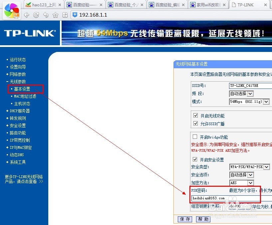Viewport: 272px width, 225px height.
Task: Open the 模式 54Mbps dropdown
Action: (249, 102)
